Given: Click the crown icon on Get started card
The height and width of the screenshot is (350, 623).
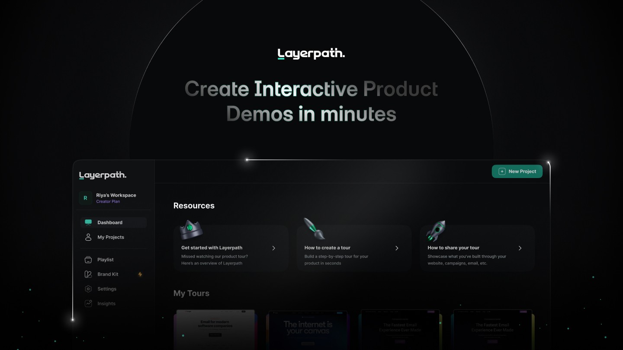Looking at the screenshot, I should 191,230.
